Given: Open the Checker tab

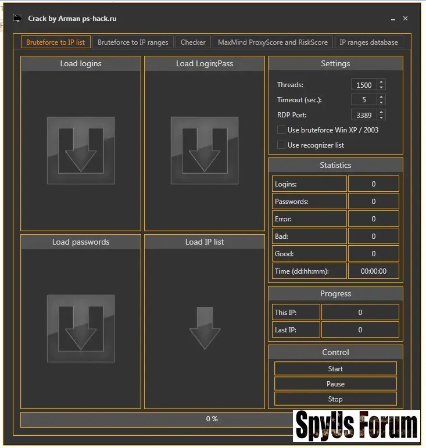Looking at the screenshot, I should [x=193, y=42].
